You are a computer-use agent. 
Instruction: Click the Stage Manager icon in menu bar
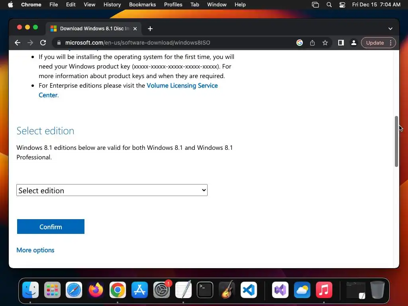tap(316, 5)
